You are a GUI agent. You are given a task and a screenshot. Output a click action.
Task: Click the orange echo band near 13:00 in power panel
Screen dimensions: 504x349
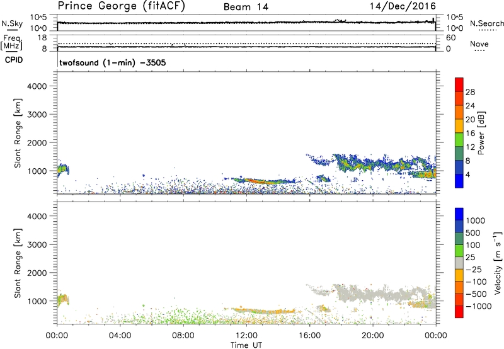[263, 181]
